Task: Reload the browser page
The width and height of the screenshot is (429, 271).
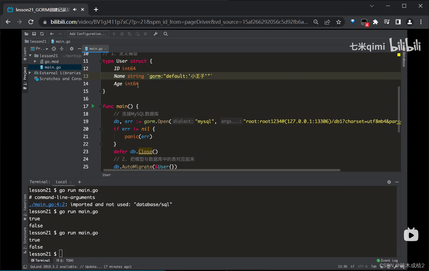Action: point(31,22)
